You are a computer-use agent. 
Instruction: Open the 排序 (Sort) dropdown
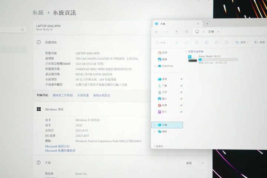tap(242, 42)
